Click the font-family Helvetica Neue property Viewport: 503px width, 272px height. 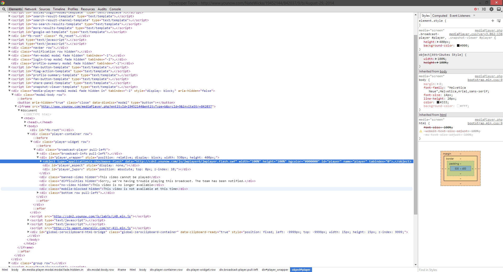pyautogui.click(x=456, y=89)
